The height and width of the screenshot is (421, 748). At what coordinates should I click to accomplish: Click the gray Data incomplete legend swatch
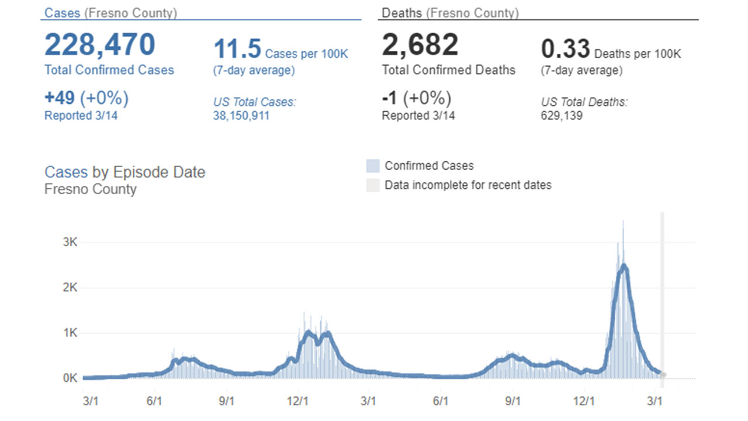click(373, 185)
